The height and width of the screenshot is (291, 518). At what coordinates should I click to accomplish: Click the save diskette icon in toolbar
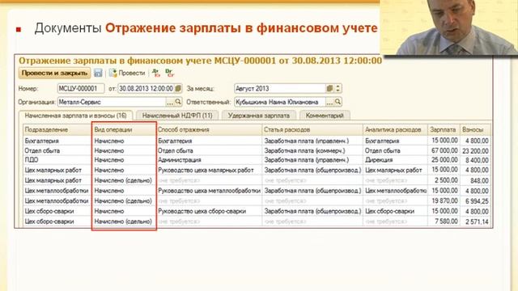pyautogui.click(x=98, y=73)
